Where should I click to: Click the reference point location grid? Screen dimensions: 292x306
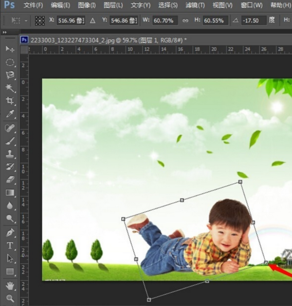click(x=39, y=20)
